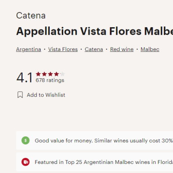Screen dimensions: 173x173
Task: Click the green dollar value icon
Action: coord(26,141)
